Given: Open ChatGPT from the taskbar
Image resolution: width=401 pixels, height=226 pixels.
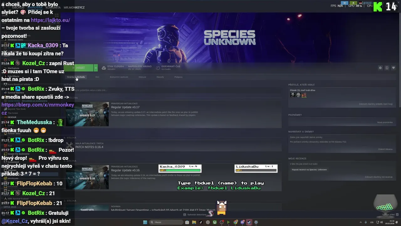Looking at the screenshot, I should tap(208, 222).
